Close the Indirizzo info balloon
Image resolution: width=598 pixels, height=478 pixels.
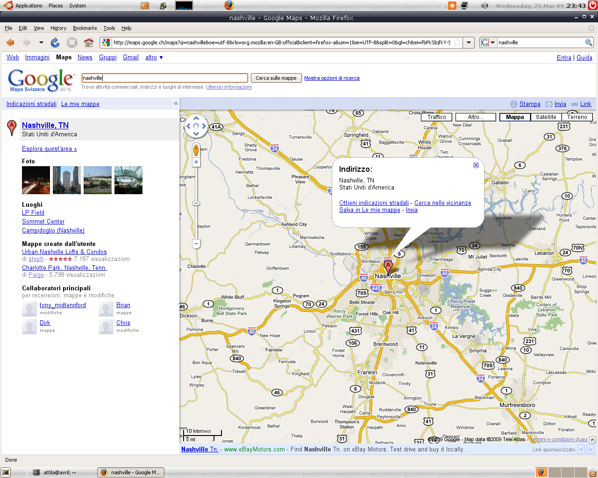(x=476, y=165)
